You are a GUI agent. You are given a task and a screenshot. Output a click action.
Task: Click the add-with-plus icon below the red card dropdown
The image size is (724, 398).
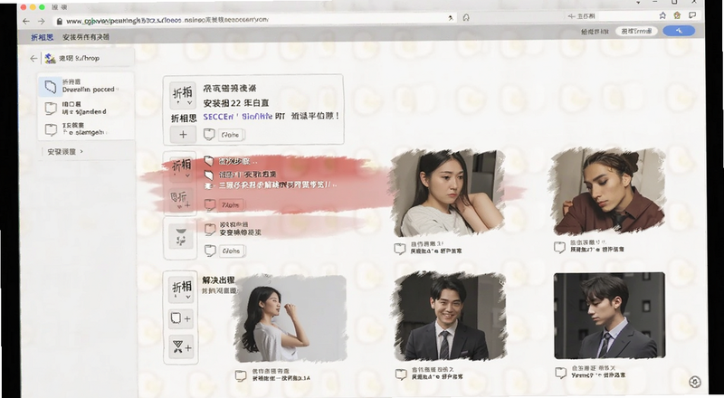tap(180, 200)
